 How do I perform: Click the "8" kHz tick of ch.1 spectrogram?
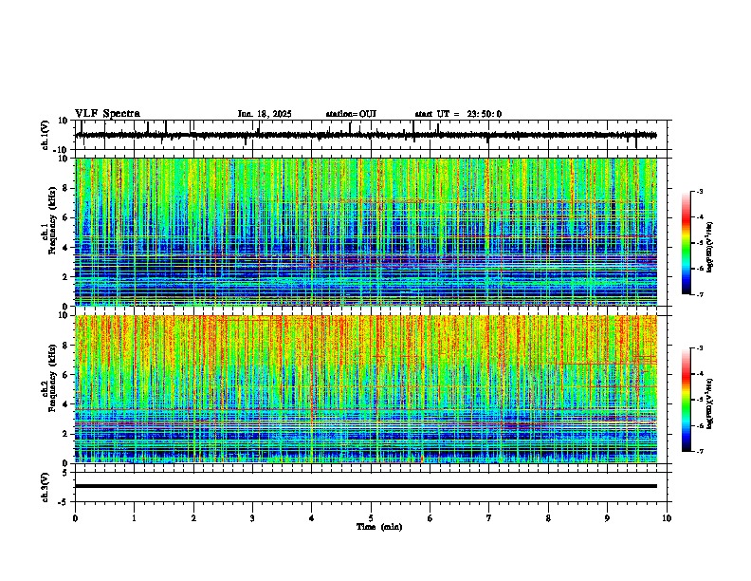(65, 188)
